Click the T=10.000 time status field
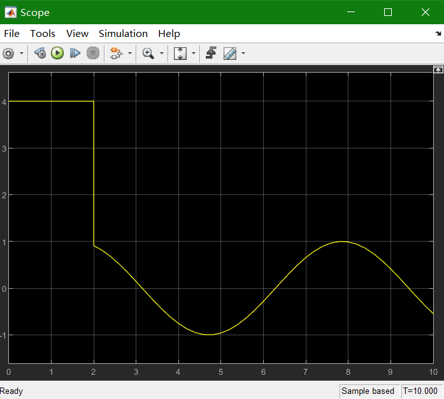The width and height of the screenshot is (444, 399). (x=420, y=391)
